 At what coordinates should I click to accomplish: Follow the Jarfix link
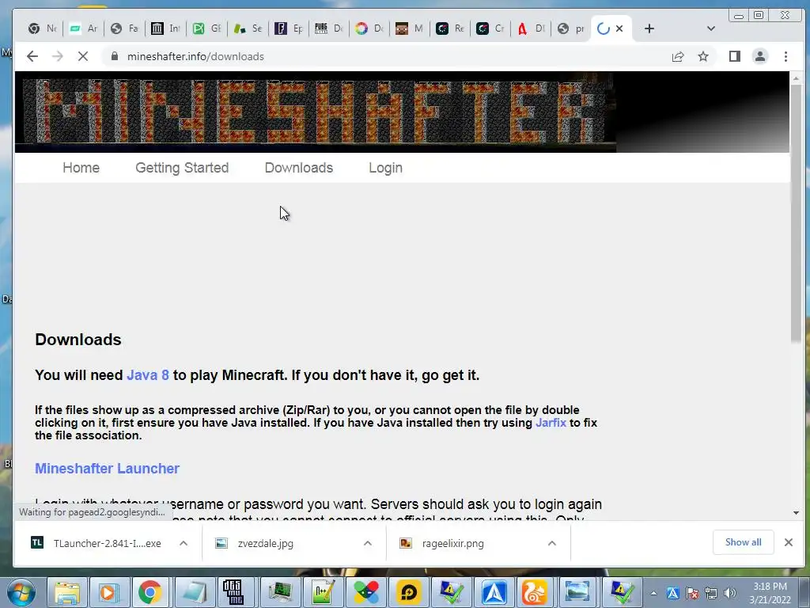point(551,423)
